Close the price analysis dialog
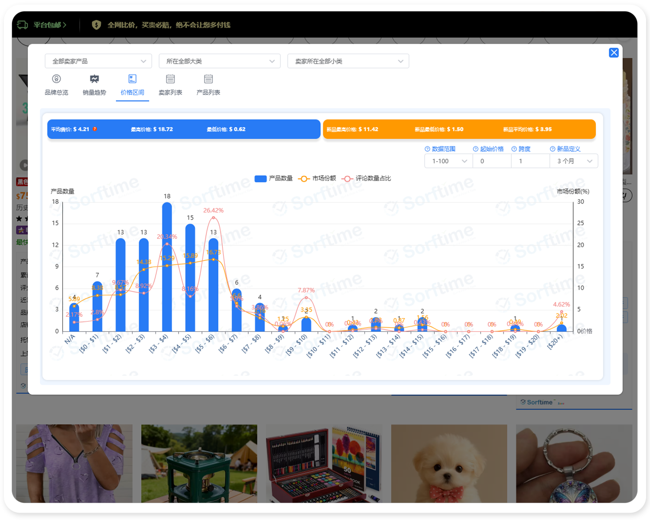This screenshot has height=520, width=650. [x=614, y=53]
